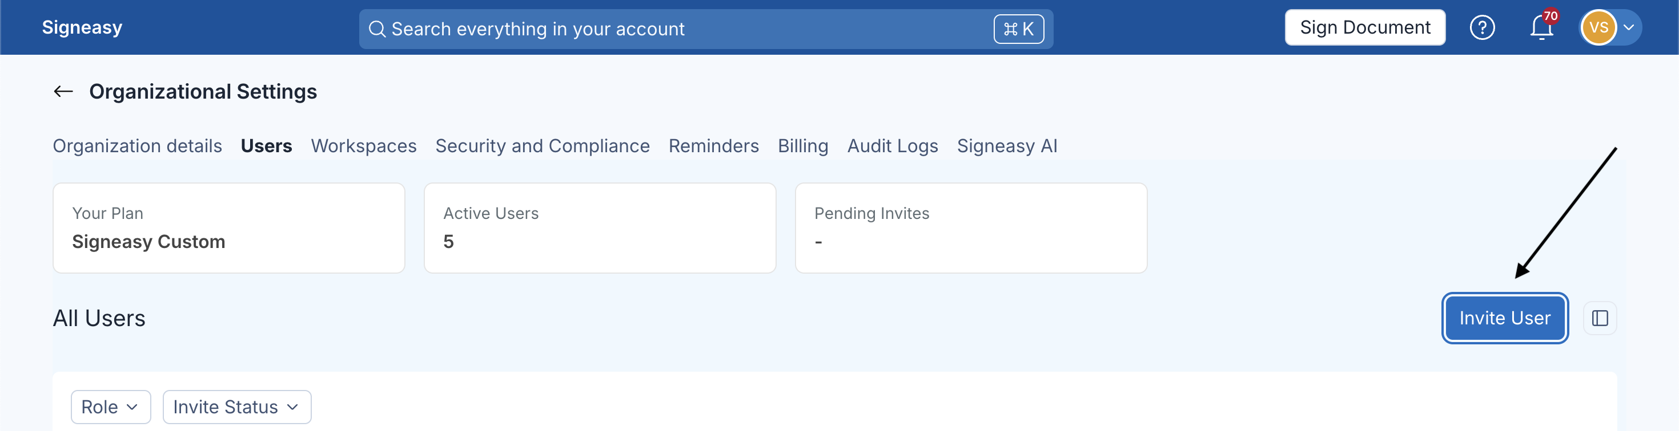Open the Security and Compliance tab
The height and width of the screenshot is (431, 1679).
pos(543,146)
